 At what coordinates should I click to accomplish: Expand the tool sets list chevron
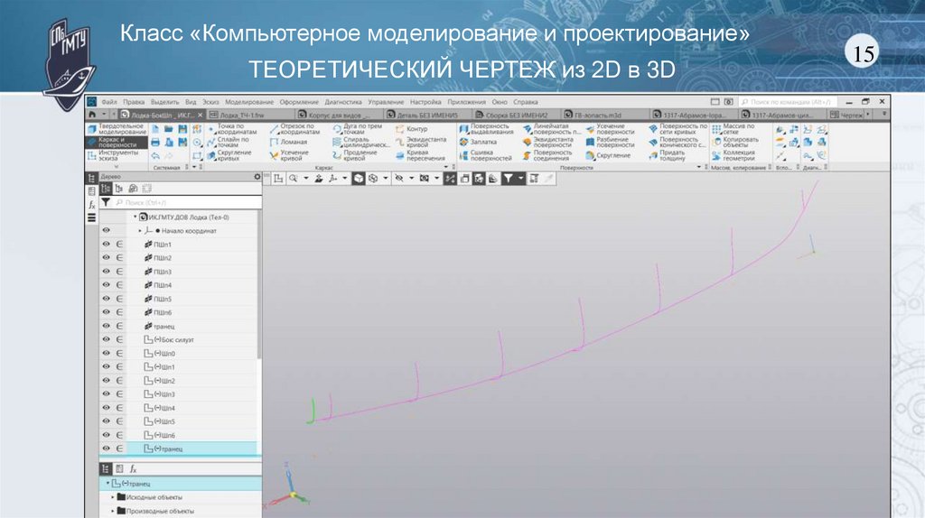117,167
